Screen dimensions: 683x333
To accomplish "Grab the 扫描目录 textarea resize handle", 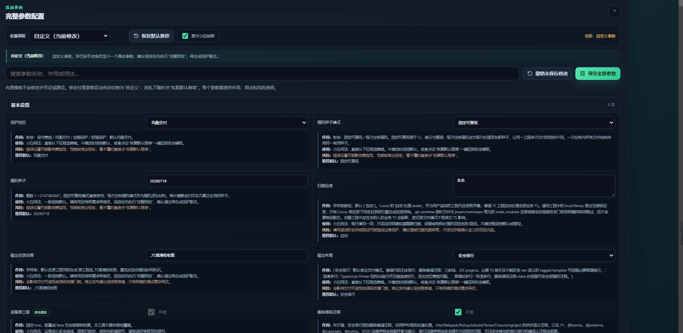I will (613, 195).
